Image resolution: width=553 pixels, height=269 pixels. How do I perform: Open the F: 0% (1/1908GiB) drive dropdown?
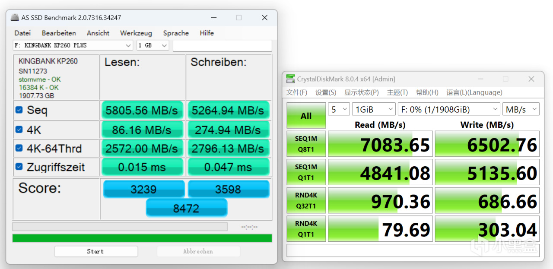(x=449, y=109)
